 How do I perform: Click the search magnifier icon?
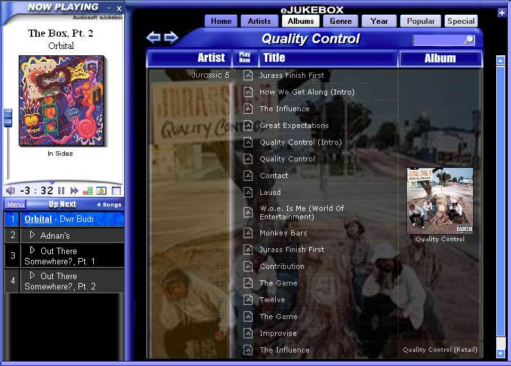tap(469, 40)
